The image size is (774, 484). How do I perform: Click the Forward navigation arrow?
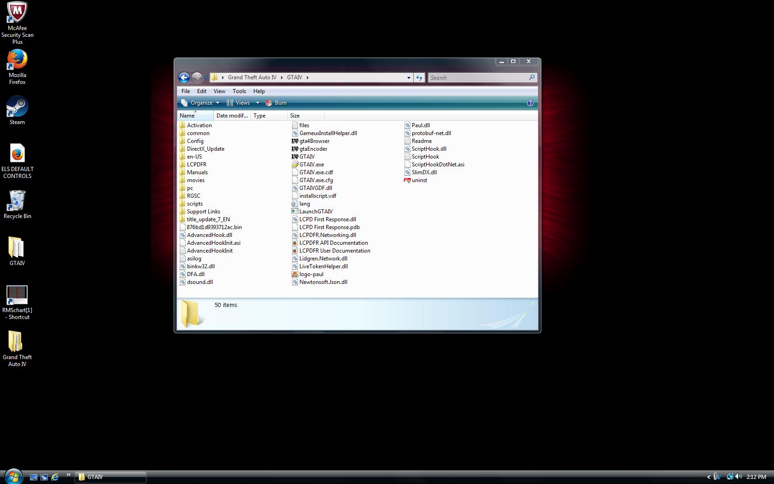click(x=197, y=77)
